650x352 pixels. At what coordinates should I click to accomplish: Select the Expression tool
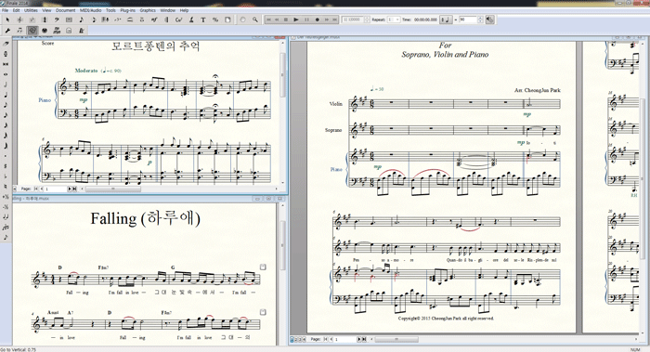154,20
